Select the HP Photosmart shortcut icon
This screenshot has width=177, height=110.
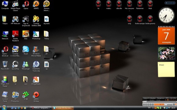click(16, 97)
